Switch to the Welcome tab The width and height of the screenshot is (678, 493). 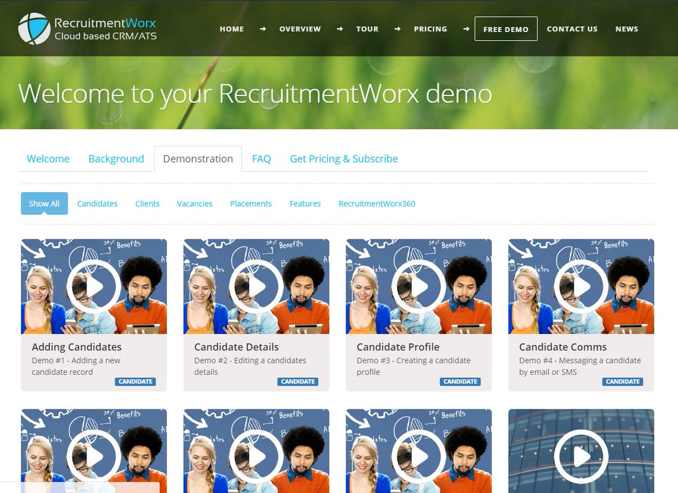tap(48, 159)
